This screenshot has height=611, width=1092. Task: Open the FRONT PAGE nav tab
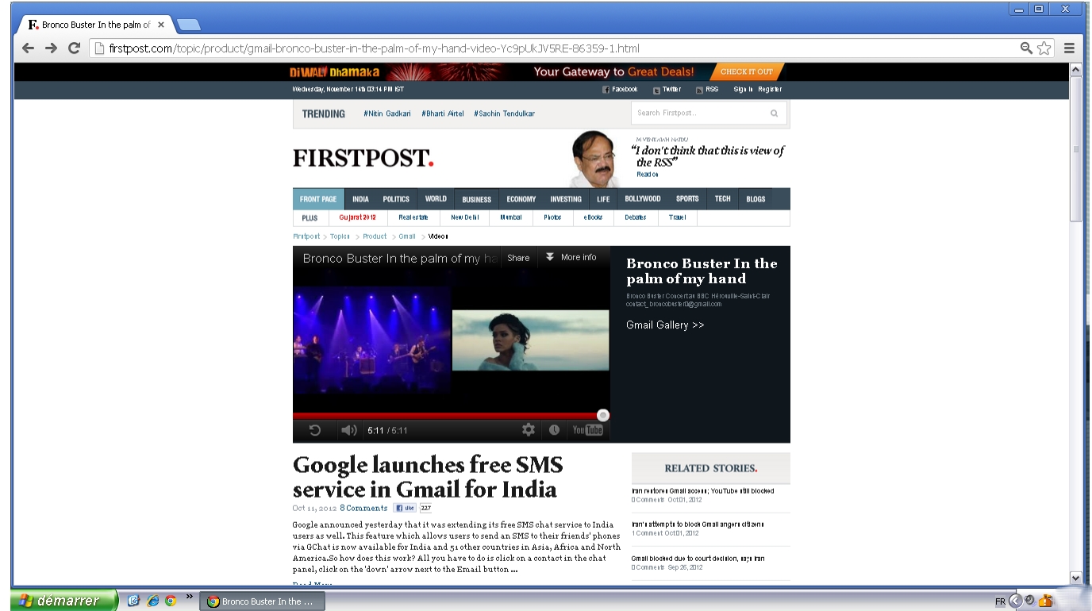(x=318, y=199)
